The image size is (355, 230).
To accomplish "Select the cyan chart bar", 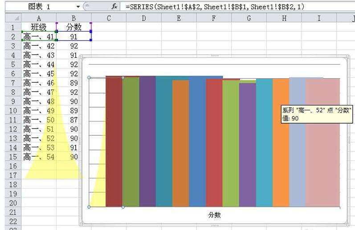I will point(264,143).
